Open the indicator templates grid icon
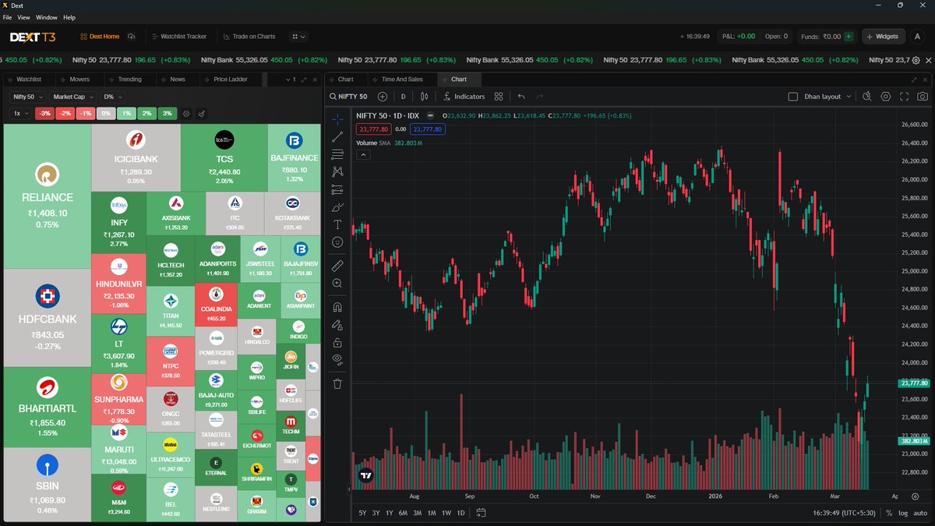The image size is (935, 526). (499, 97)
